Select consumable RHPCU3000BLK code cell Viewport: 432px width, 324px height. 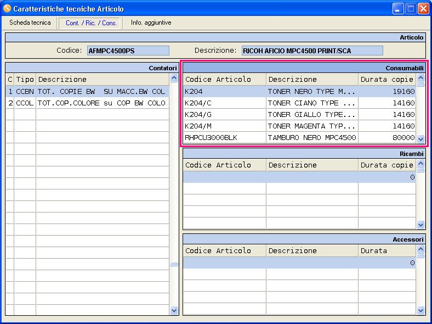pos(225,137)
